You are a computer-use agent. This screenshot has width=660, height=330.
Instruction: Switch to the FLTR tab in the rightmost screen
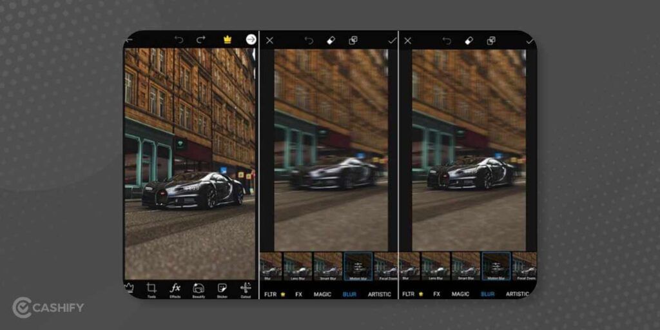408,294
